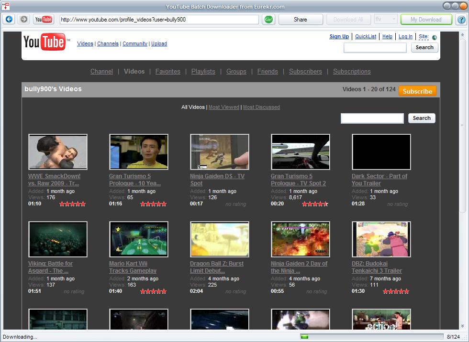Click Dark Sector - Part of You Trailer title
Viewport: 469px width, 342px height.
(x=379, y=180)
